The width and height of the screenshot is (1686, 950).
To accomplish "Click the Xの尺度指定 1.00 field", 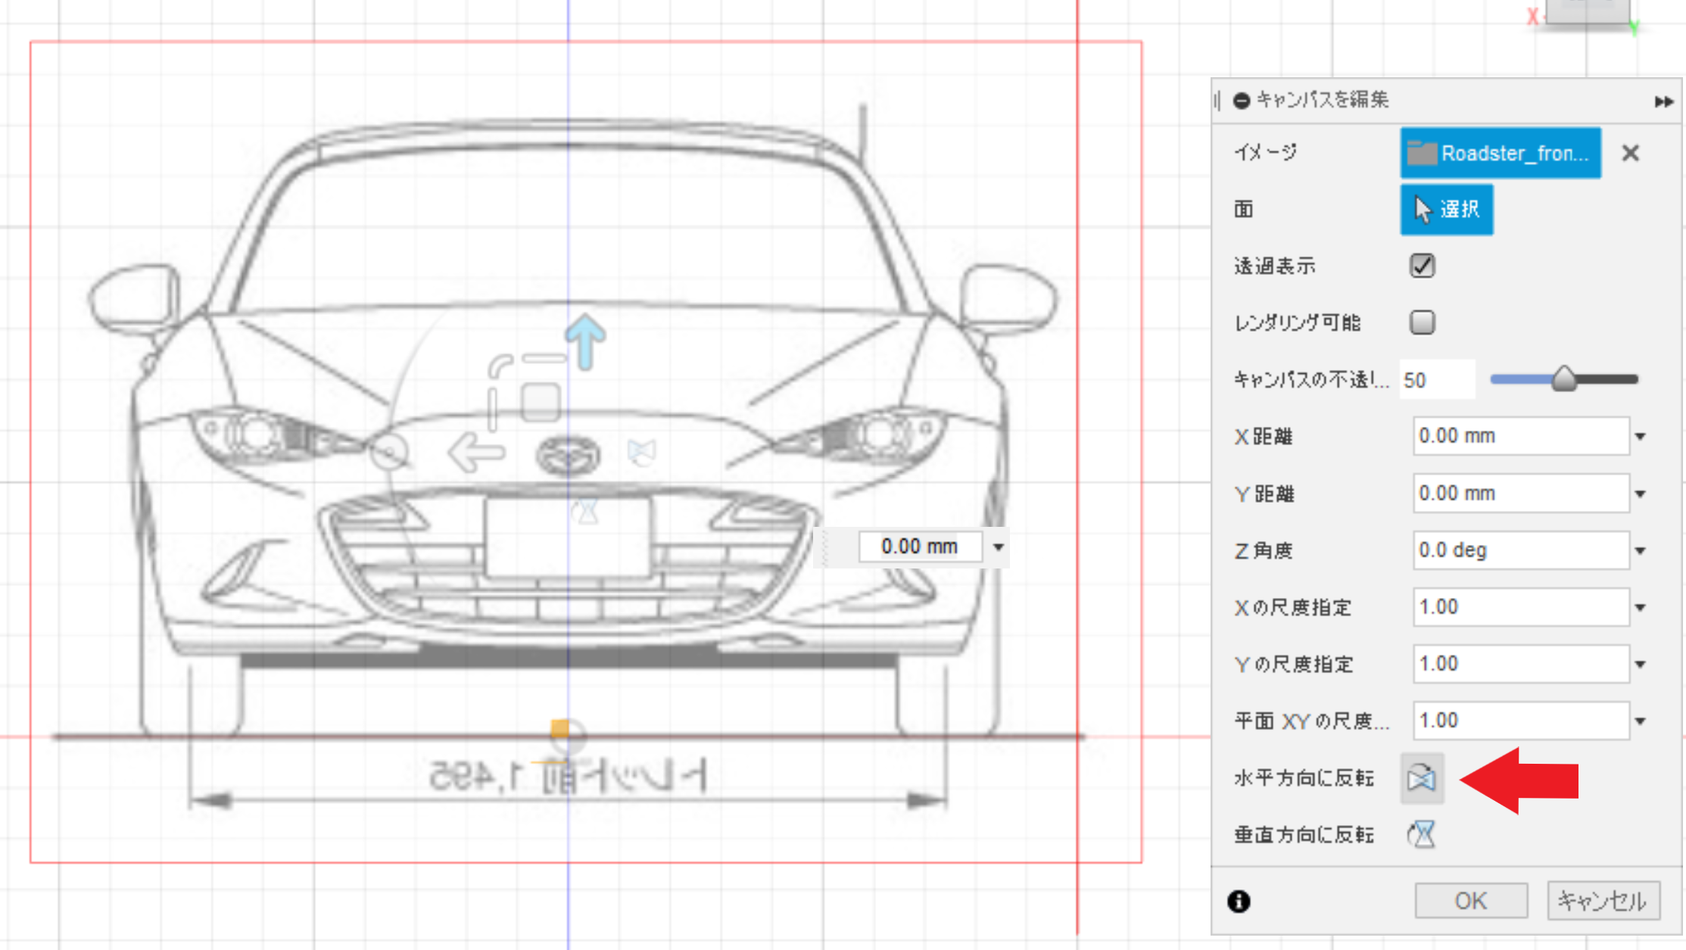I will click(x=1521, y=607).
